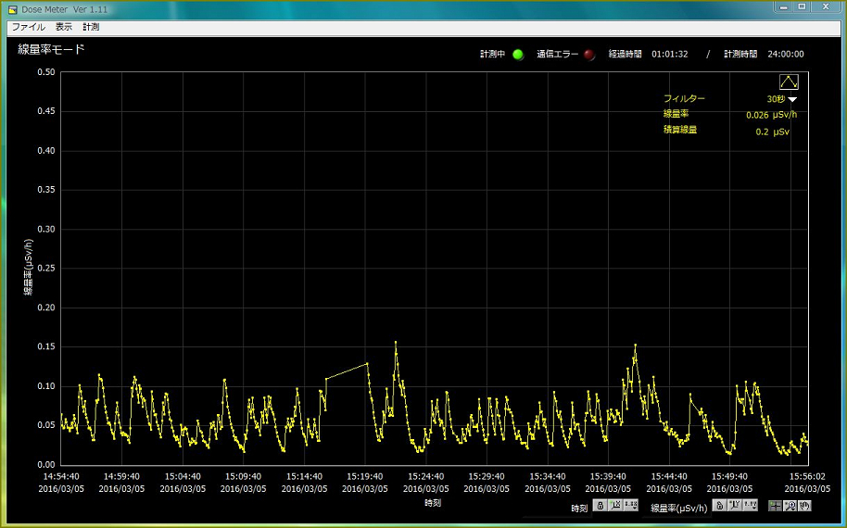Click the red 通信エラー indicator light
The image size is (847, 528).
coord(589,55)
